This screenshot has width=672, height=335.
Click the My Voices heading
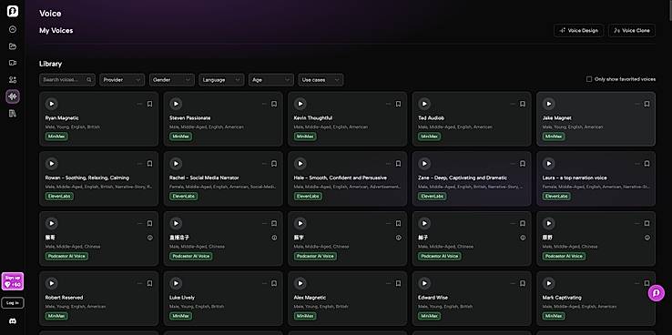pyautogui.click(x=56, y=30)
